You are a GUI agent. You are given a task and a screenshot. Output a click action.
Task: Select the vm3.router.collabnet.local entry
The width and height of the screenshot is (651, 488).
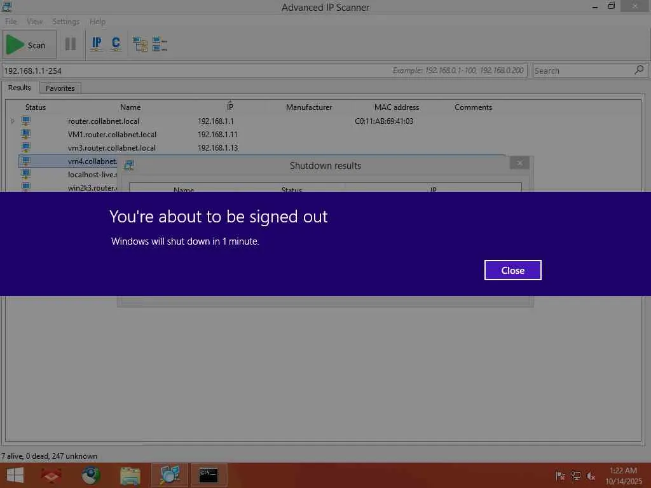coord(112,147)
